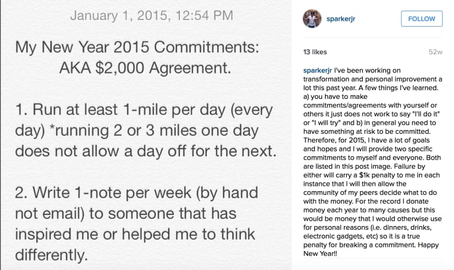Click the caption's opening line I've been working on
This screenshot has width=454, height=270.
click(x=367, y=70)
